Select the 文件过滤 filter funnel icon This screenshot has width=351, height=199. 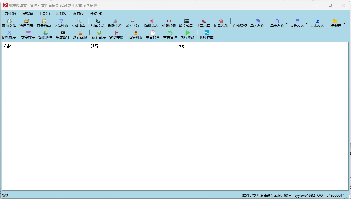[x=61, y=21]
